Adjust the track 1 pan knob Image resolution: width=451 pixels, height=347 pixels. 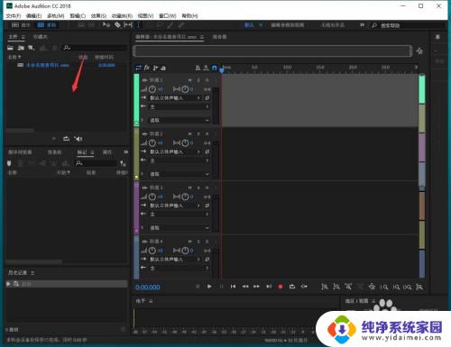[185, 89]
